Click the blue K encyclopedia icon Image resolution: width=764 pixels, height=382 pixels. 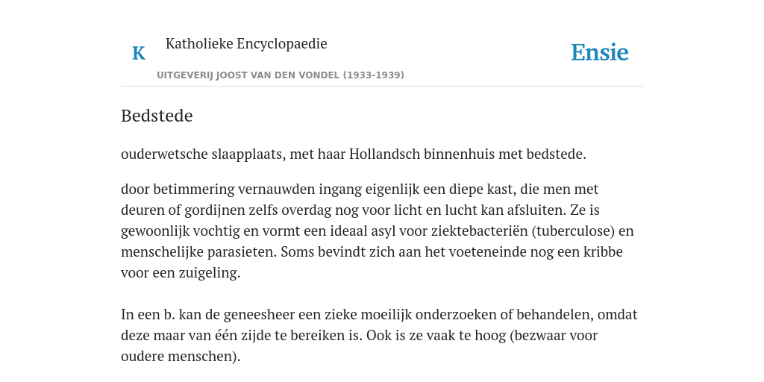tap(139, 53)
